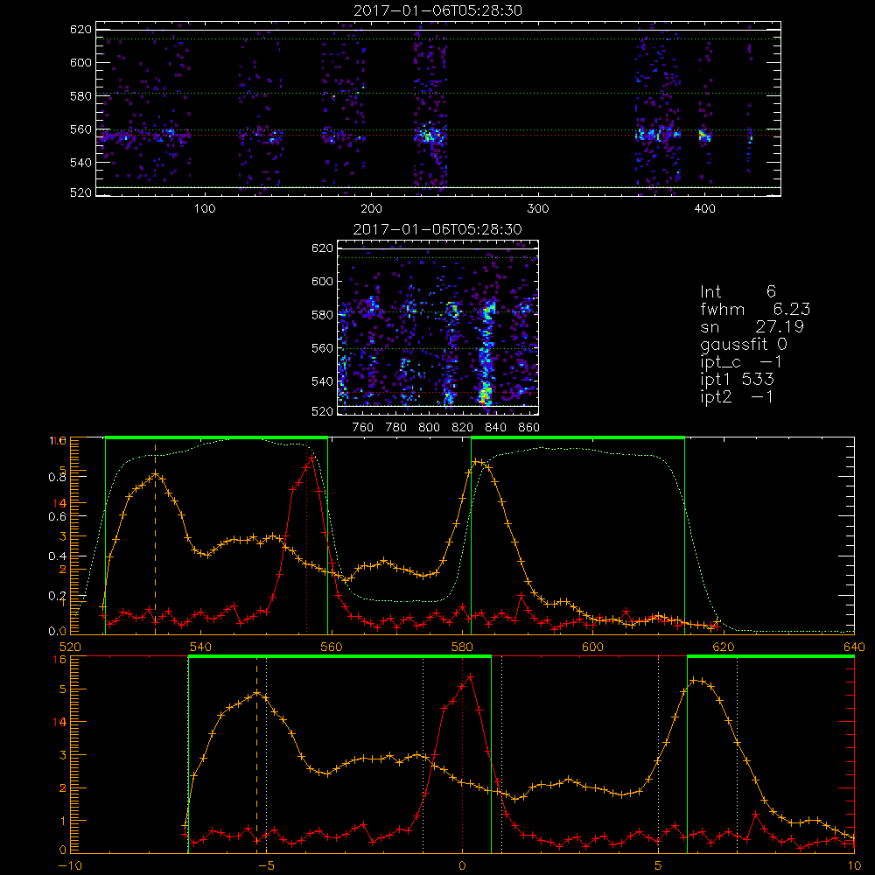Click the "Int 6" readout line
The height and width of the screenshot is (875, 875).
738,291
